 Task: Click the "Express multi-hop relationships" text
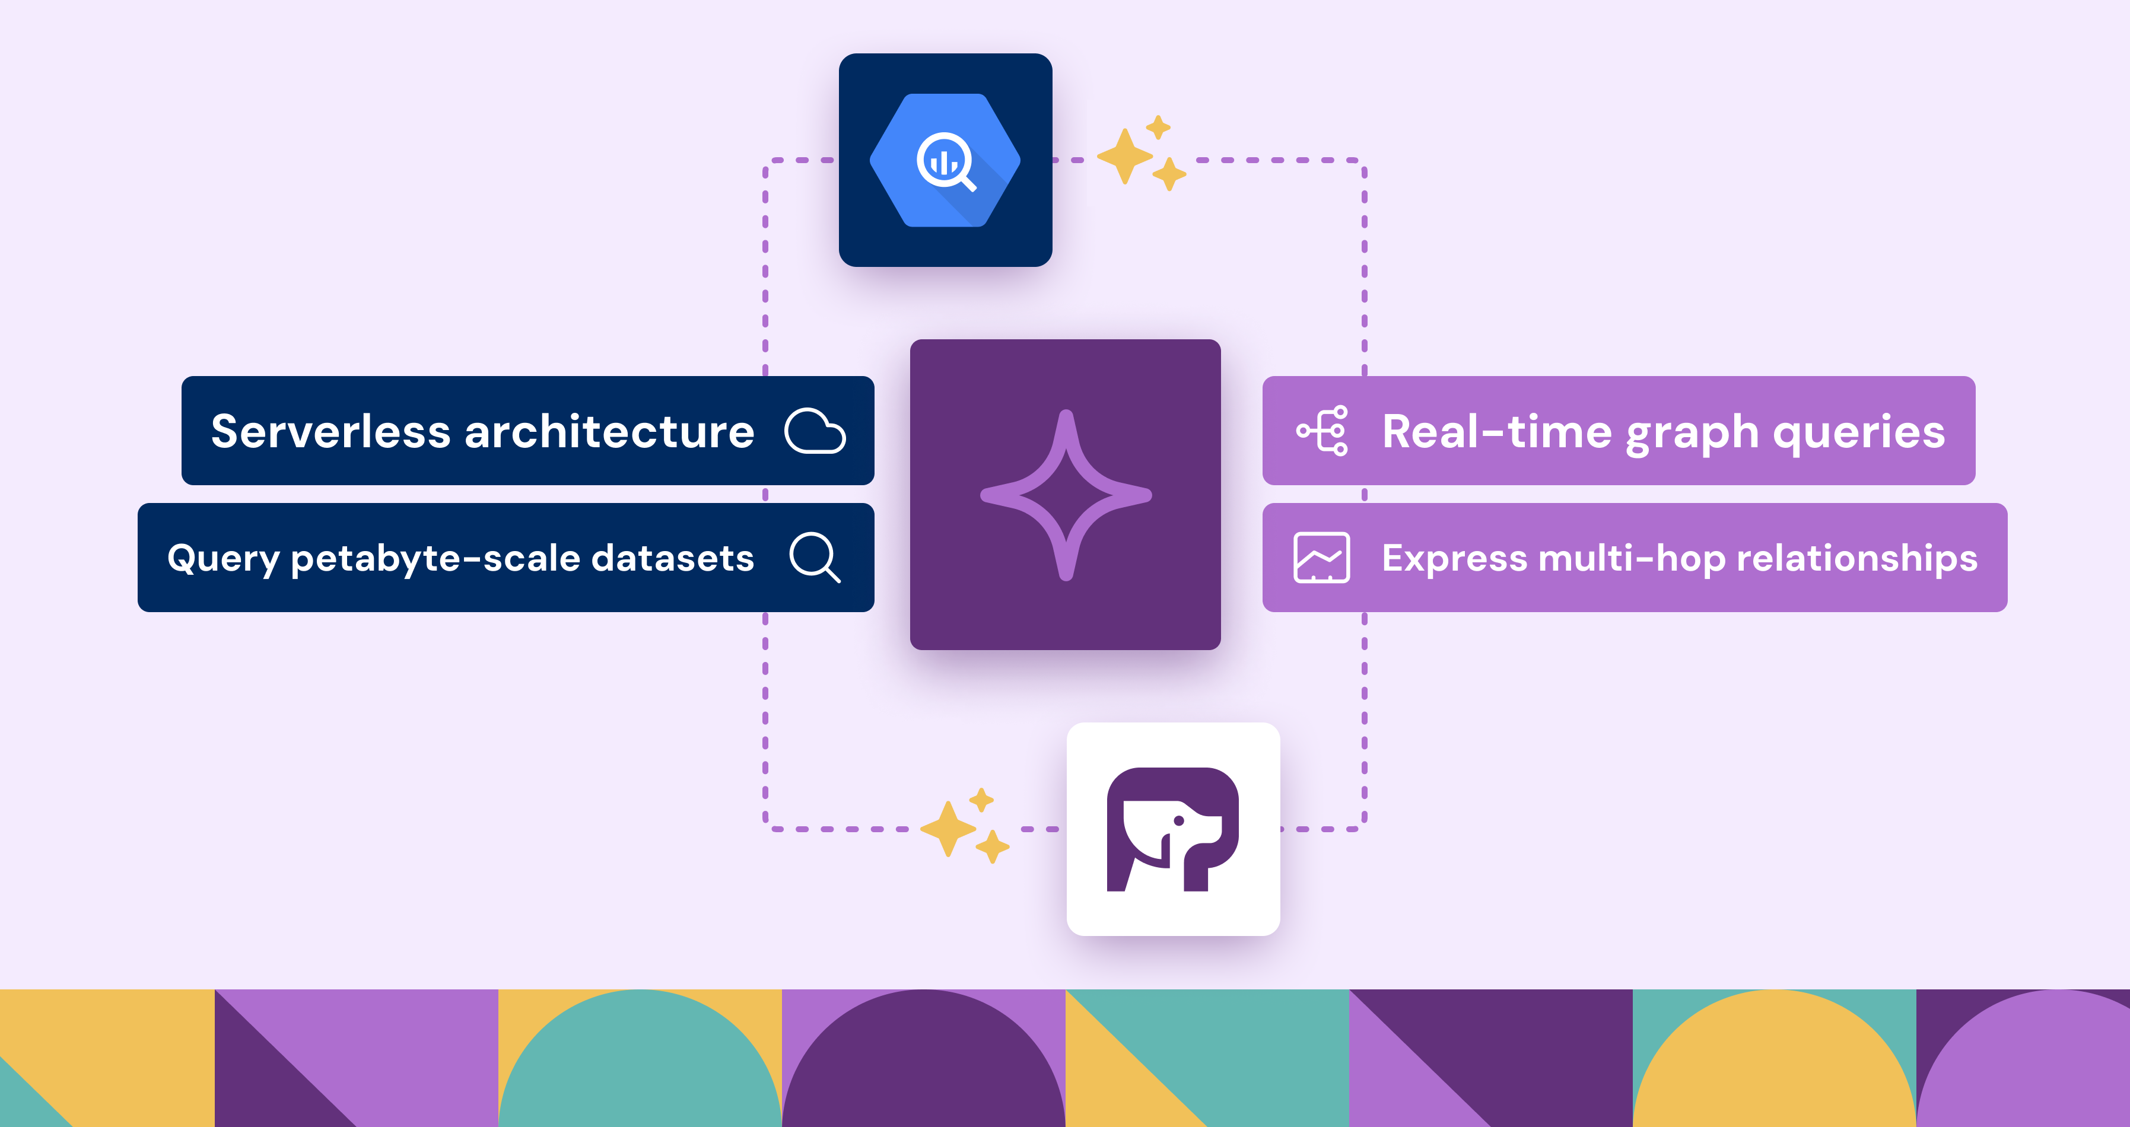(x=1679, y=558)
